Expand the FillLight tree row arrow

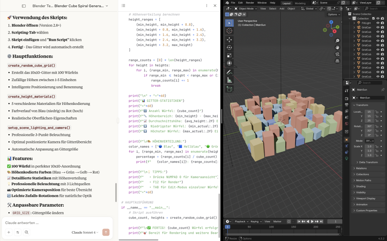pyautogui.click(x=354, y=23)
